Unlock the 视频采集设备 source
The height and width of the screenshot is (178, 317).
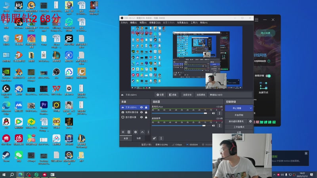click(x=146, y=112)
